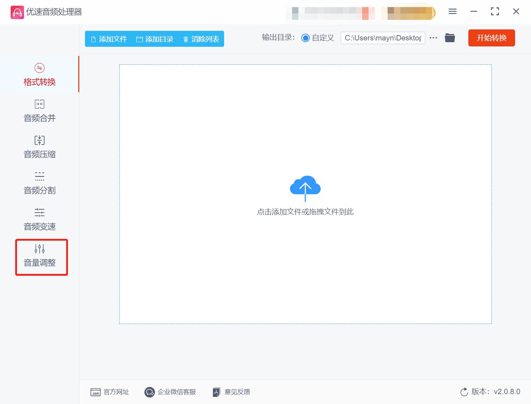Click the refresh icon next to version number
531x404 pixels.
(x=464, y=392)
